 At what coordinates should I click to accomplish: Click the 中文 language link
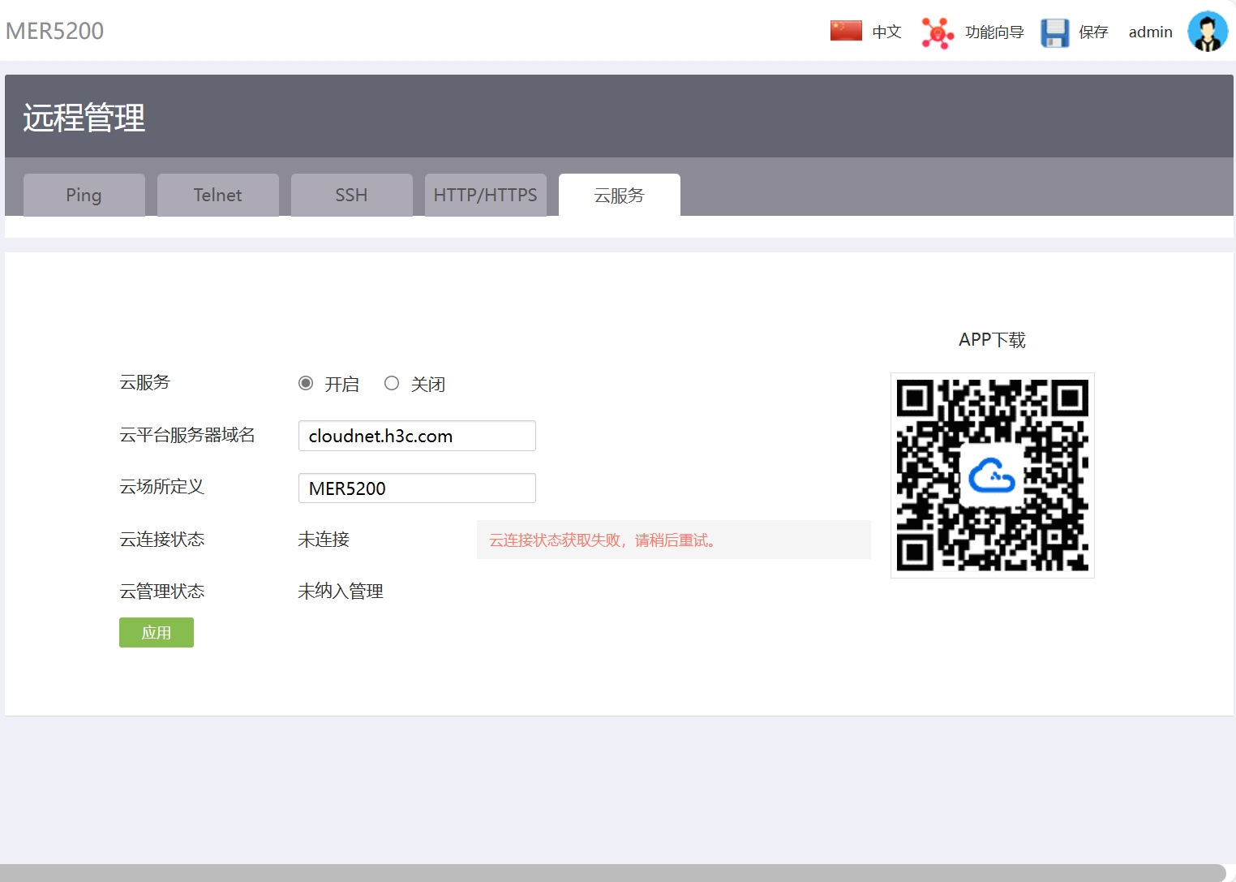[886, 32]
